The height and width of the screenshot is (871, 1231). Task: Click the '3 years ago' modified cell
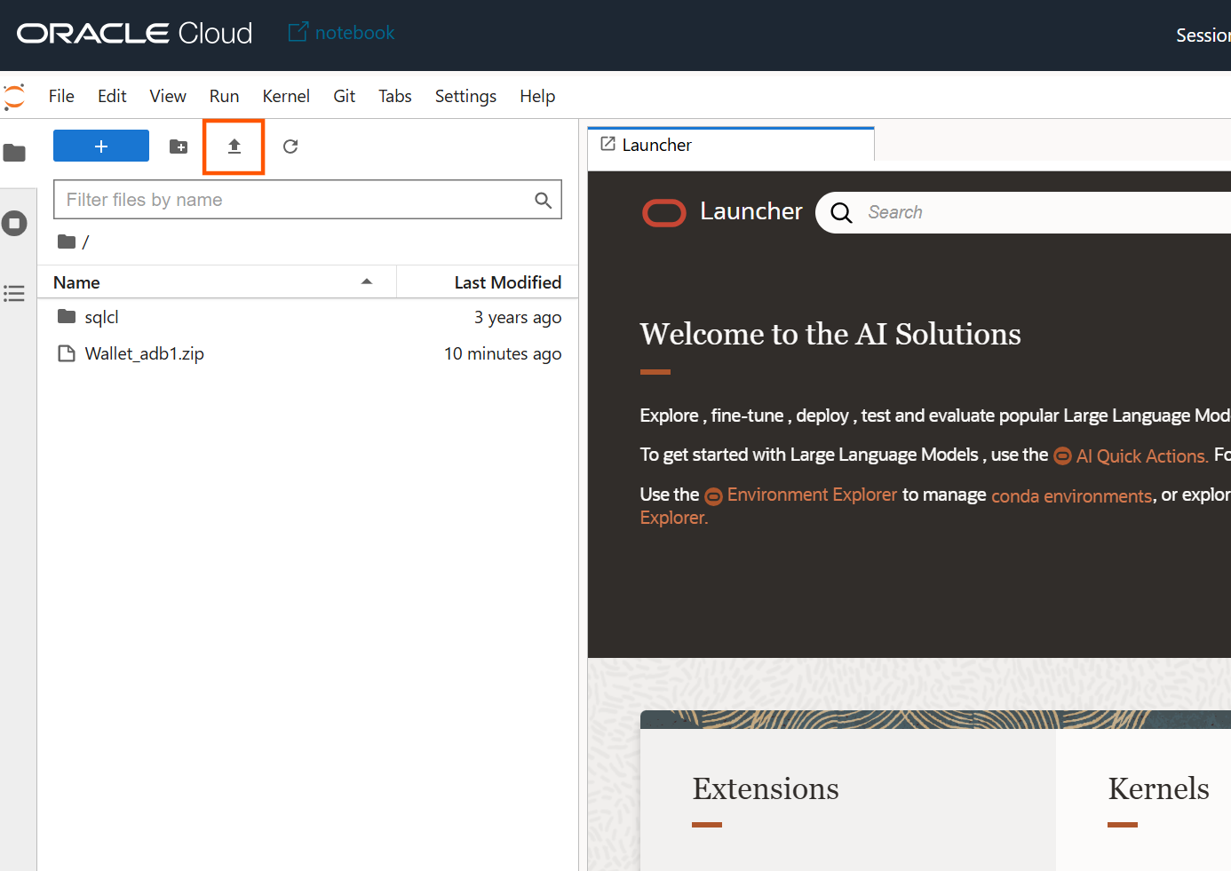[x=517, y=317]
